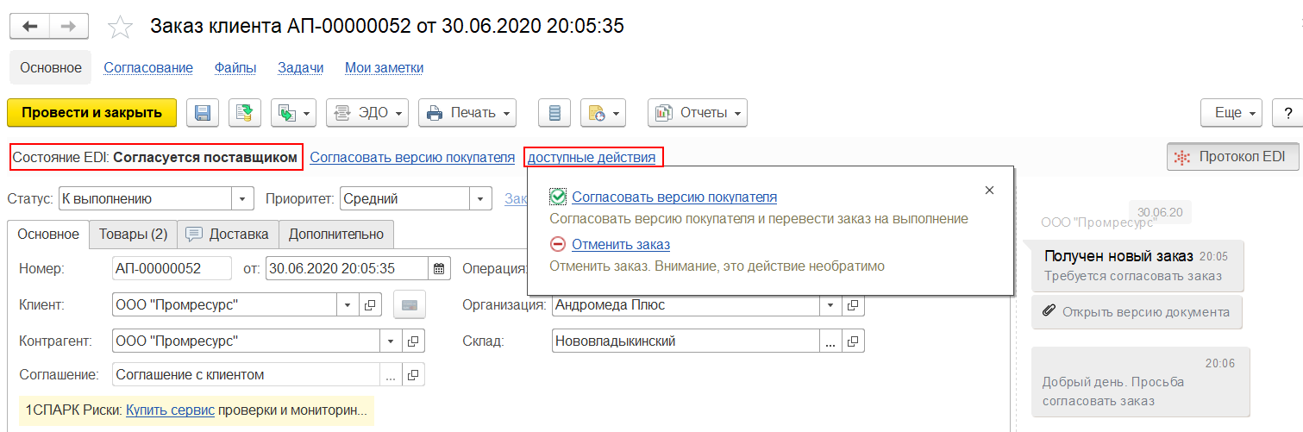1303x432 pixels.
Task: Open the Приоритет dropdown list
Action: tap(481, 199)
